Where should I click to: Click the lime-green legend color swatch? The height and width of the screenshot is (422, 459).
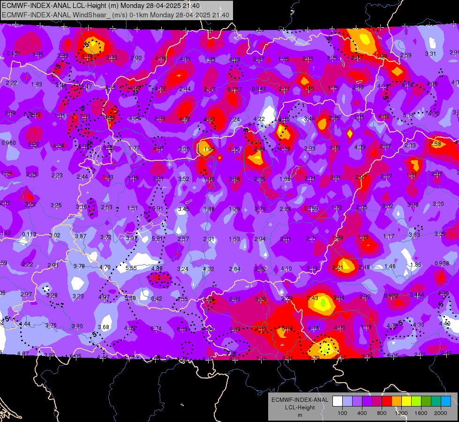(x=416, y=401)
